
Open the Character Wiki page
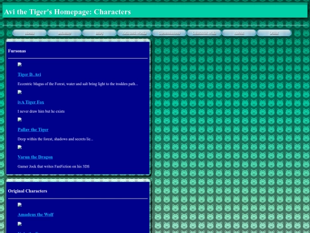204,33
